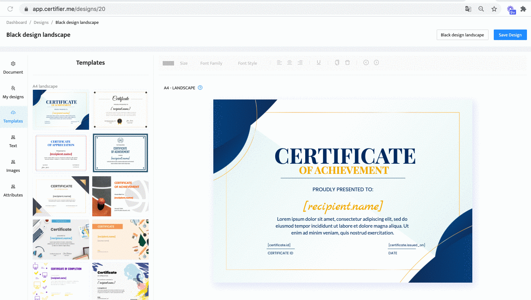This screenshot has height=300, width=531.
Task: Select the PROUDLY PRESENTED TO: text
Action: pos(343,189)
